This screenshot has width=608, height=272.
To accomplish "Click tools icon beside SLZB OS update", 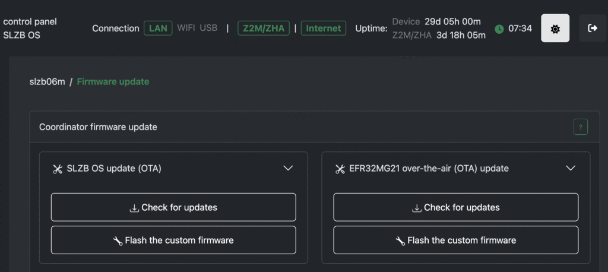I will pyautogui.click(x=58, y=169).
